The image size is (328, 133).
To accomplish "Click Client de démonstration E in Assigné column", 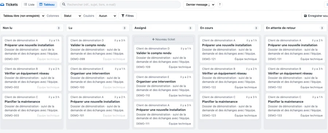I will point(153,77).
